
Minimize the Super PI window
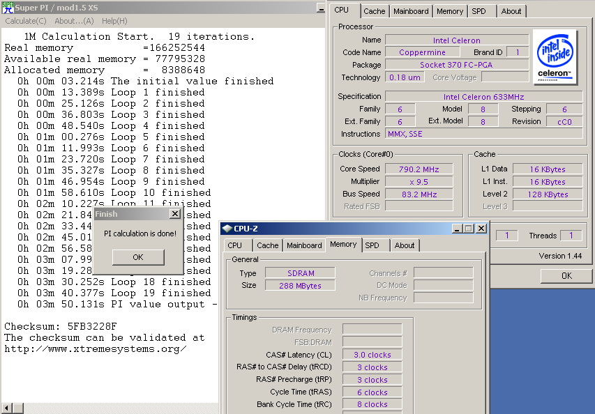(x=321, y=8)
